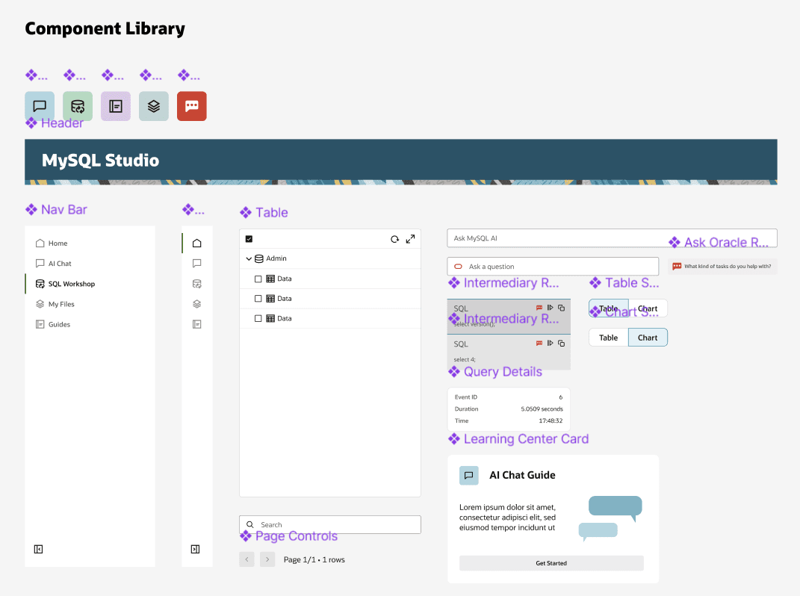Click home icon in the collapsed nav bar
Viewport: 800px width, 596px height.
coord(197,243)
